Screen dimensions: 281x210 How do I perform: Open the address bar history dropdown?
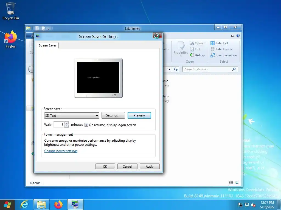(169, 69)
